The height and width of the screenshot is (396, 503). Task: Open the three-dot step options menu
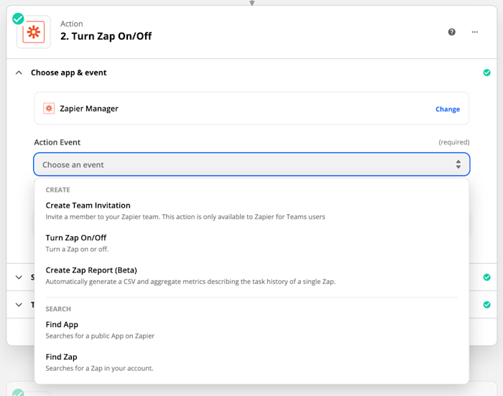pos(474,32)
